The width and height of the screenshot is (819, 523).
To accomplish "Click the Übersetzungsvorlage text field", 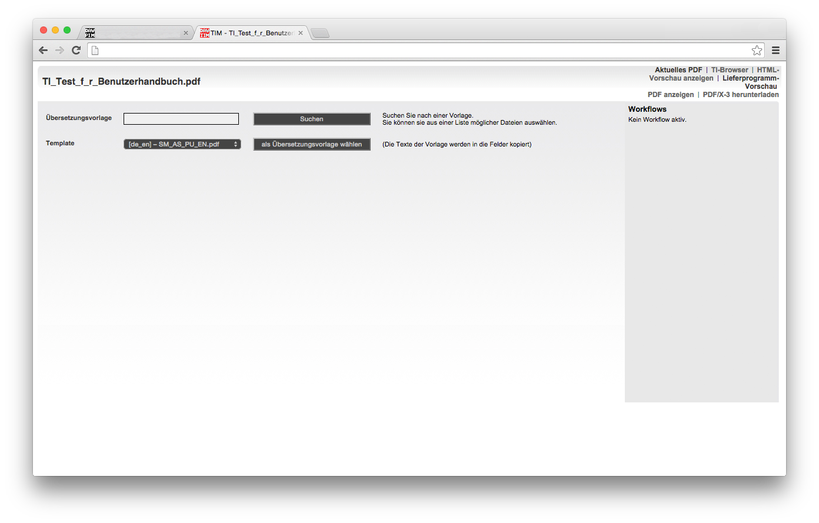I will pos(181,119).
